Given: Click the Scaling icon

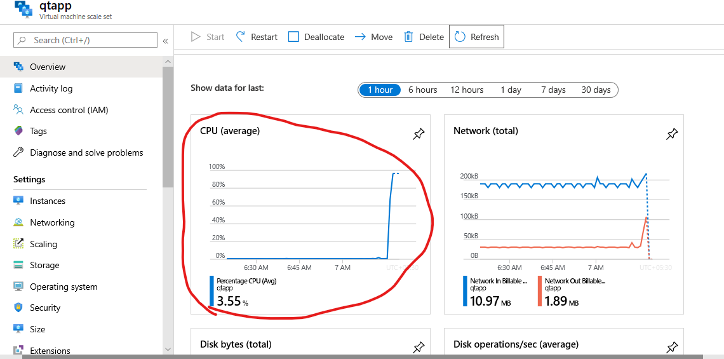Looking at the screenshot, I should pos(18,243).
